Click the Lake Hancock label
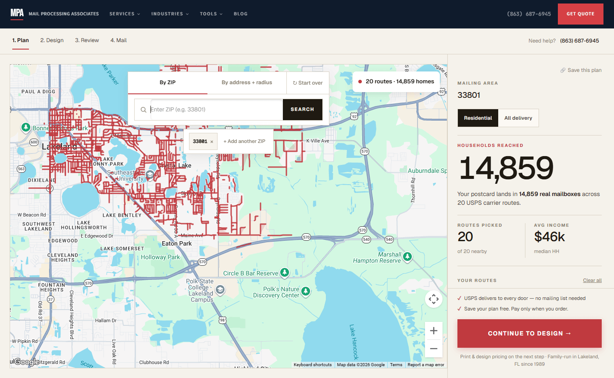The height and width of the screenshot is (378, 614). 354,342
